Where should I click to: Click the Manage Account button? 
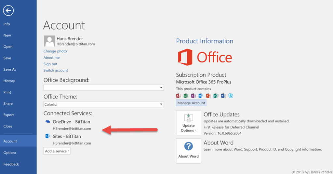[191, 103]
